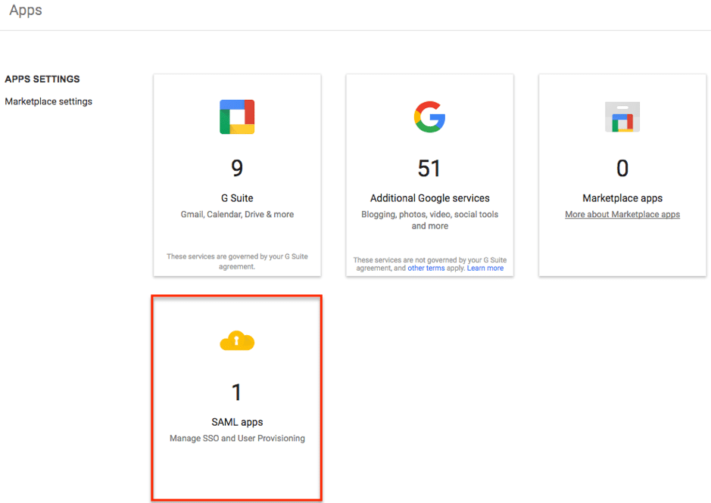Click the G Suite colorful square icon
Screen dimensions: 711x503
[x=237, y=117]
